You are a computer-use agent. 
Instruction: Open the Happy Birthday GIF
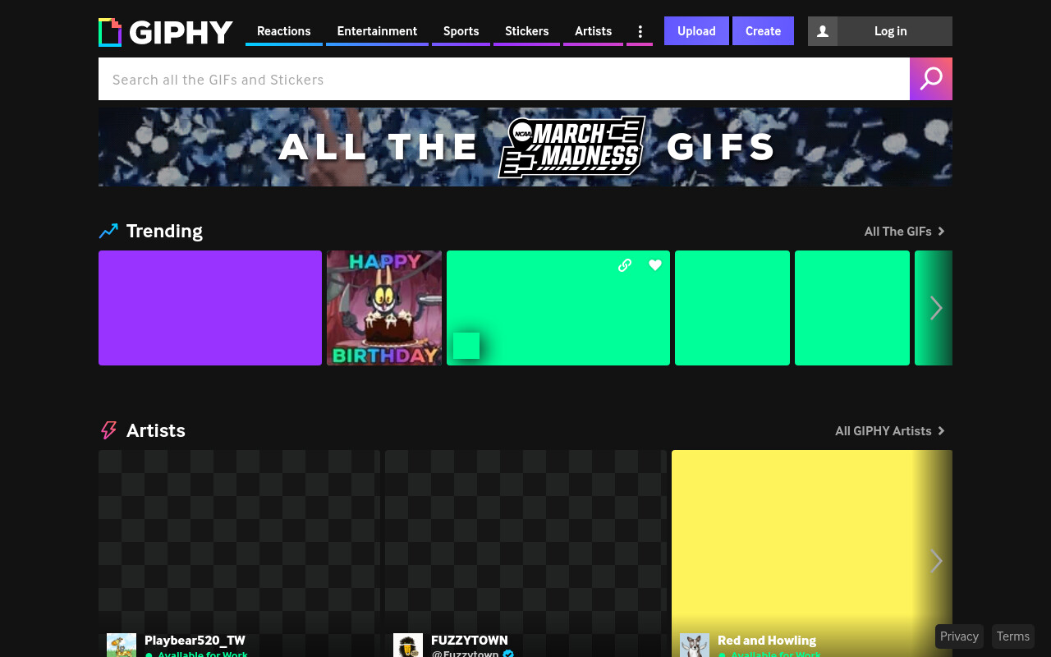(x=384, y=308)
